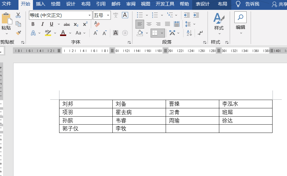Screen dimensions: 287x176
Task: Select the Format Painter brush
Action: 18,33
